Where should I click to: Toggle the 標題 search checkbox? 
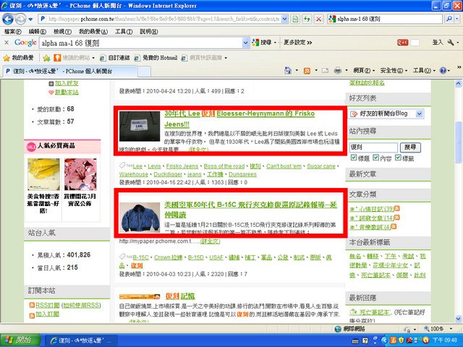(354, 158)
